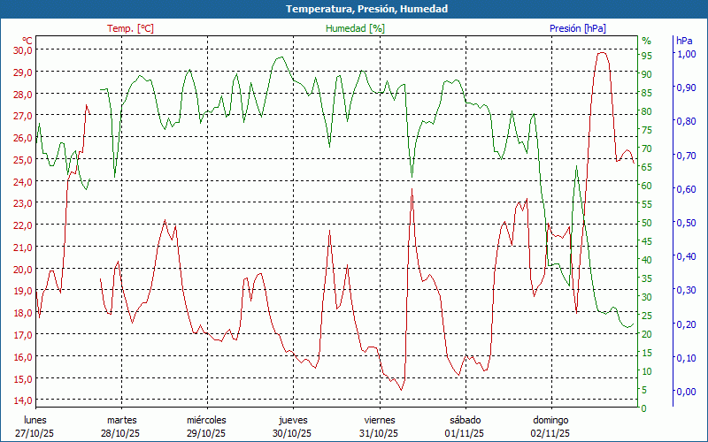This screenshot has height=442, width=708.
Task: Click the green % unit above humidity axis
Action: [646, 41]
